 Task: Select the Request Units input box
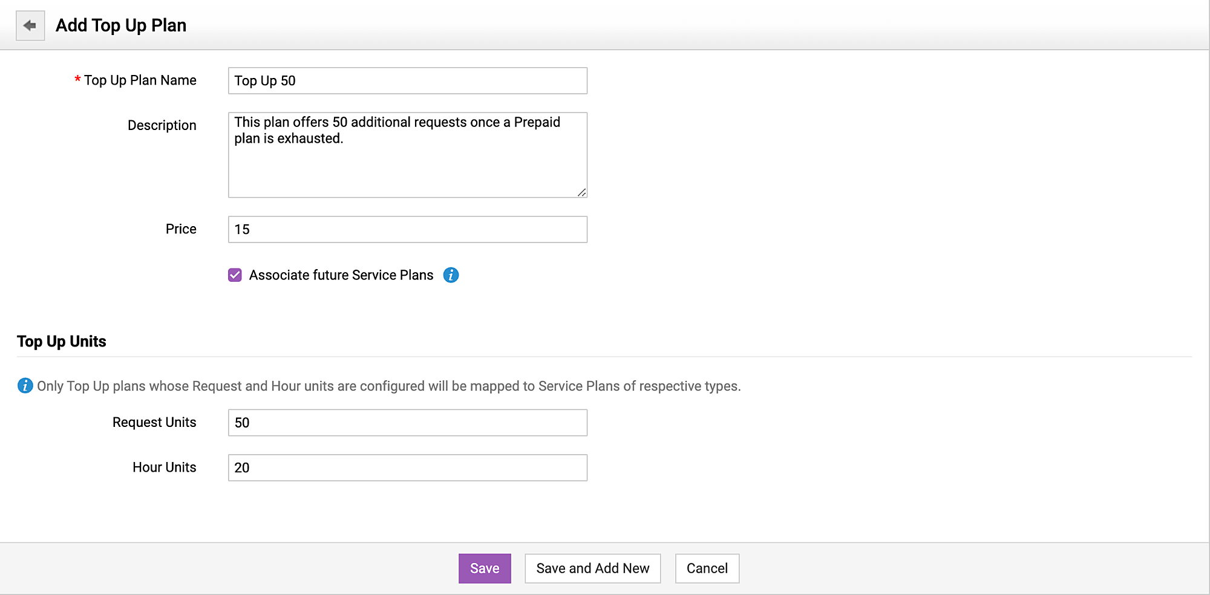point(407,423)
